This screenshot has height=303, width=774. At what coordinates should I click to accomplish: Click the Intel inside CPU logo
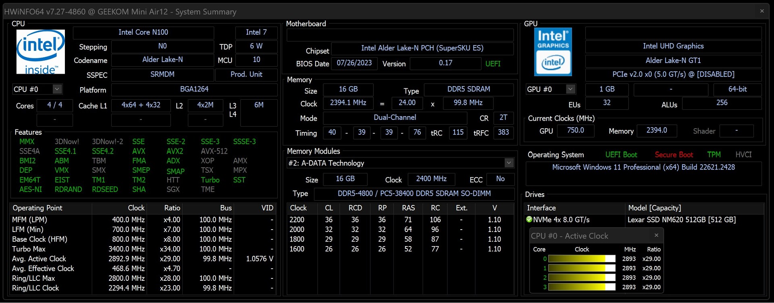click(x=40, y=52)
